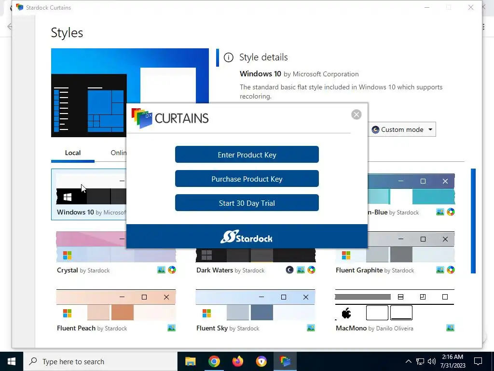Close the Curtains activation dialog

point(357,114)
